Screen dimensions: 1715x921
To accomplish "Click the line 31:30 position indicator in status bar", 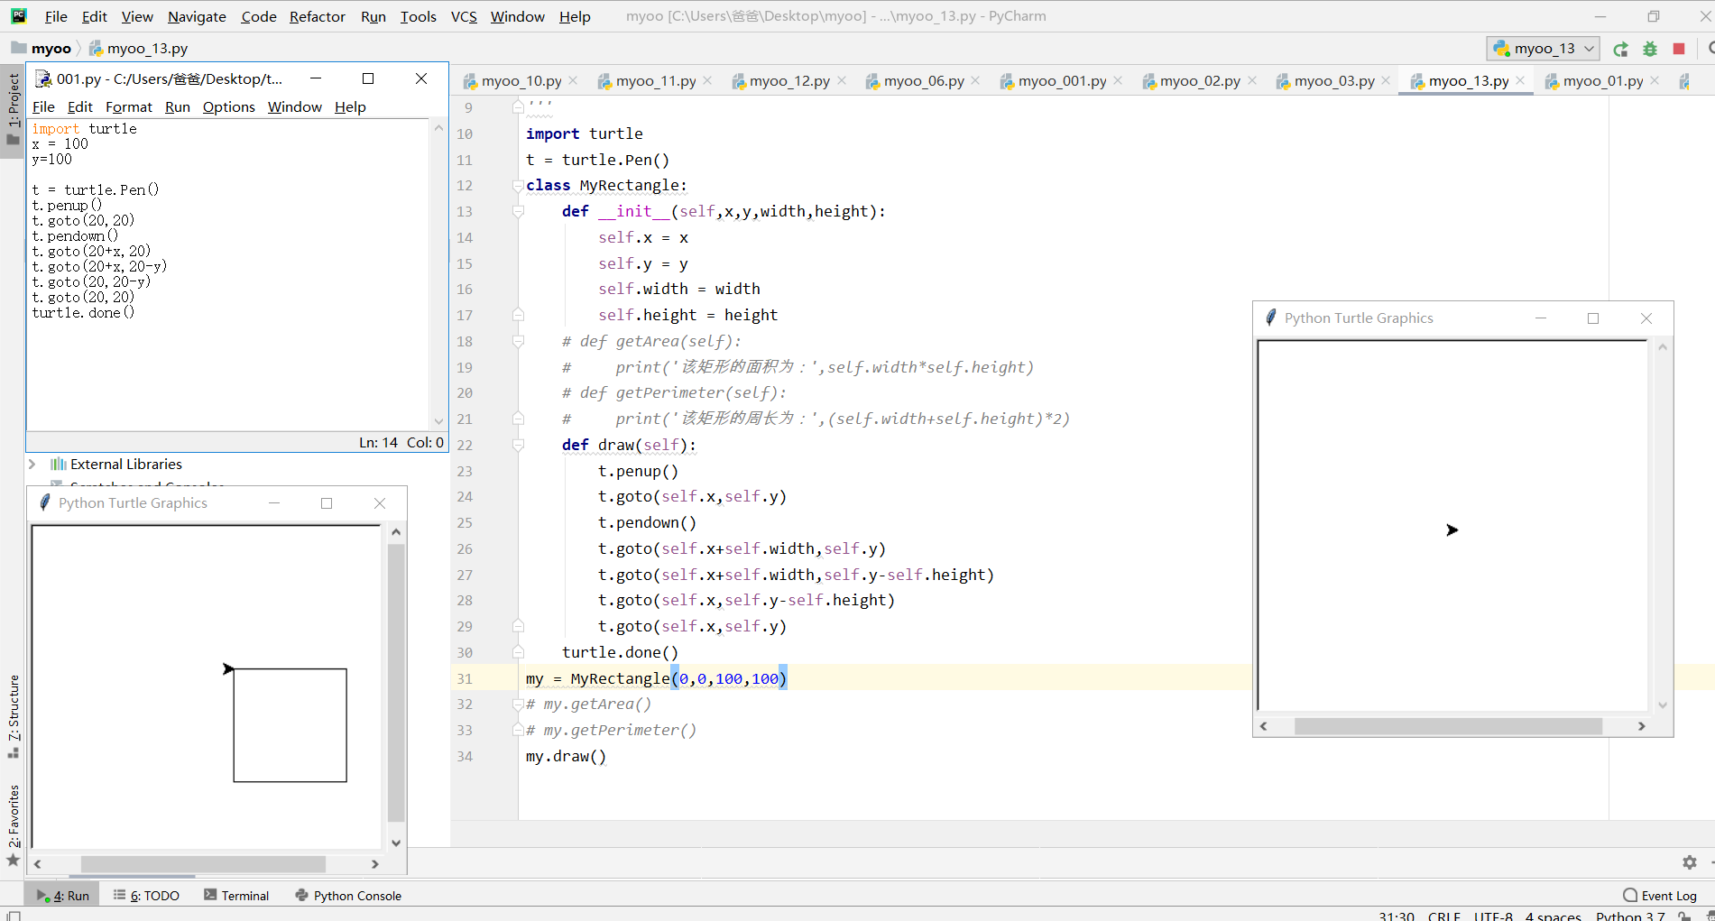I will pyautogui.click(x=1396, y=916).
